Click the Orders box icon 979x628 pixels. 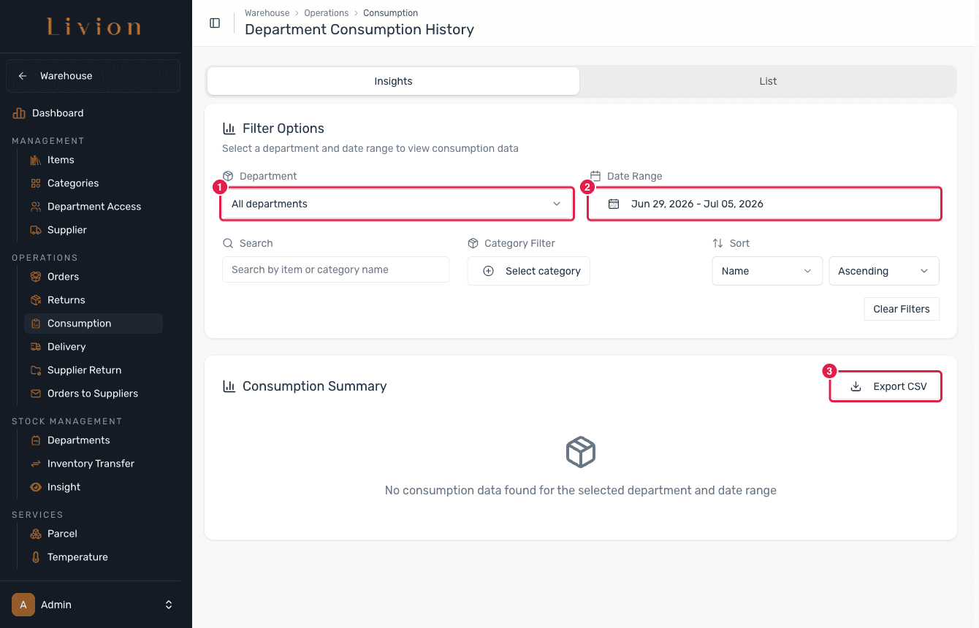(x=36, y=277)
